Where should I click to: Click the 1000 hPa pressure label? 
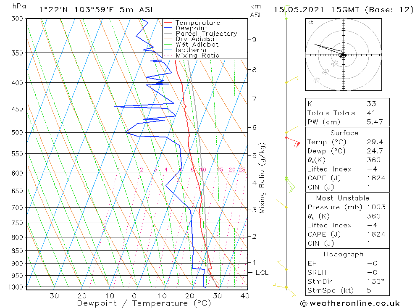16,287
